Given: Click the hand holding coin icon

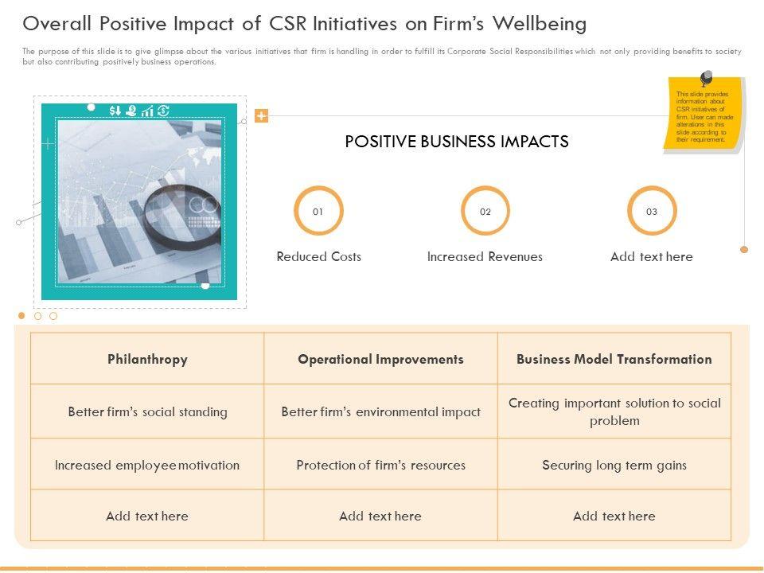Looking at the screenshot, I should [131, 111].
